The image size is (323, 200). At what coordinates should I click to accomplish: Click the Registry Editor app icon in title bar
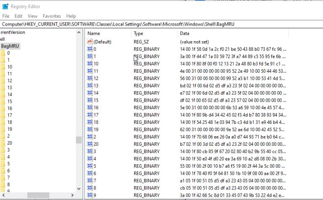(5, 7)
